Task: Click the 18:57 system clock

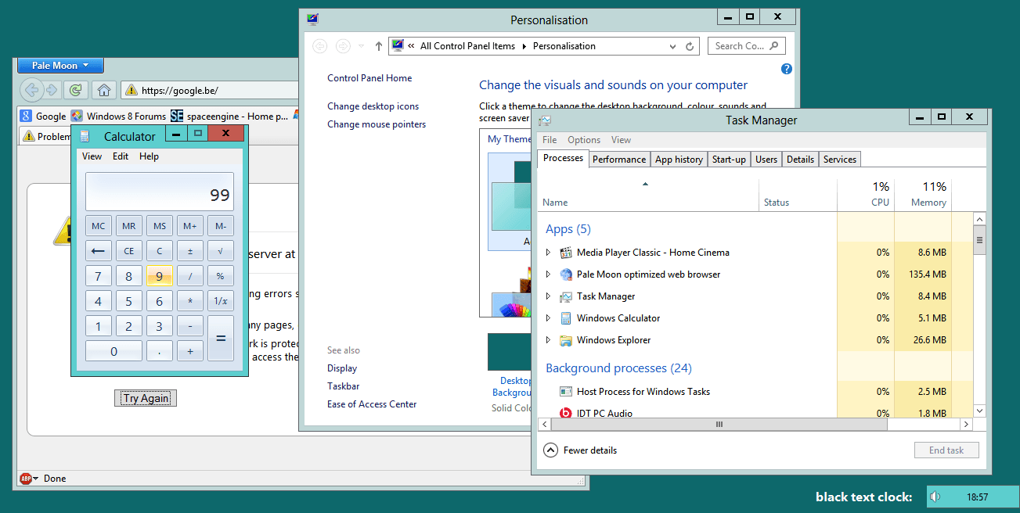Action: 977,497
